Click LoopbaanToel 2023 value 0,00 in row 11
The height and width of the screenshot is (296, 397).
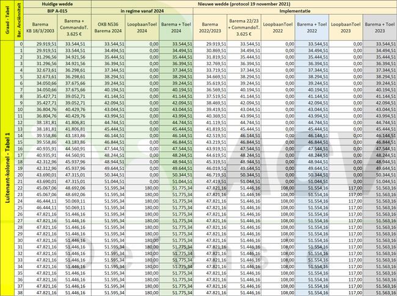346,116
